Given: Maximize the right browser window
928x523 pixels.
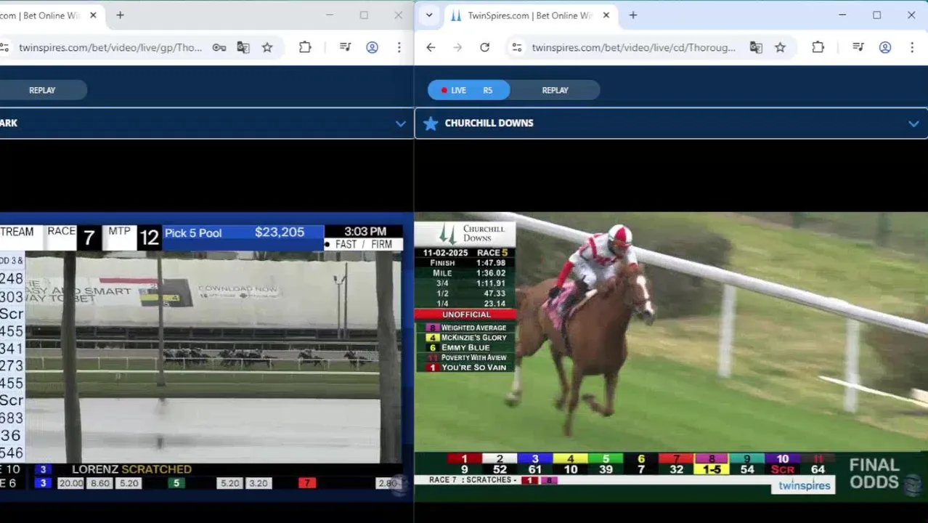Looking at the screenshot, I should (x=876, y=15).
